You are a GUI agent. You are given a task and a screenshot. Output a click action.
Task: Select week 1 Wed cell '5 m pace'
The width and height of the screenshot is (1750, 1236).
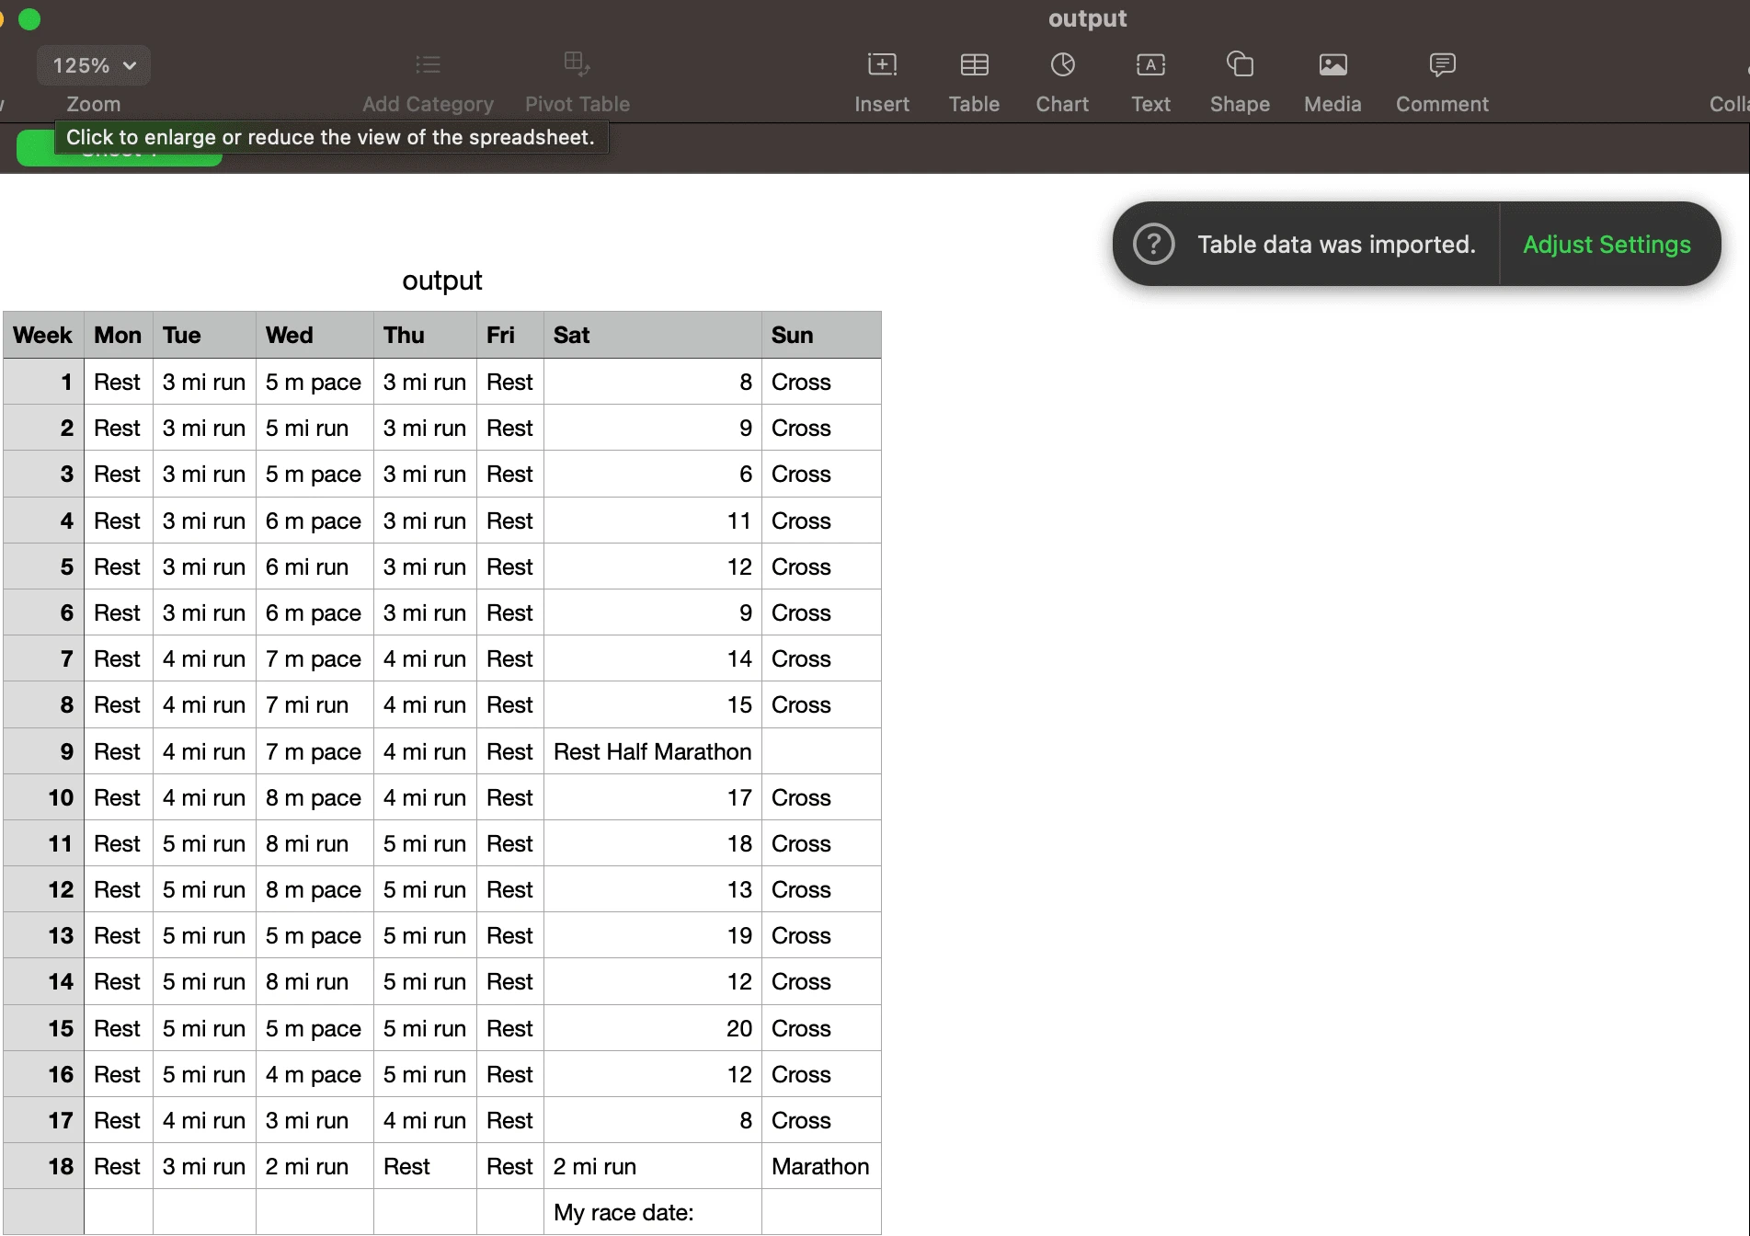pyautogui.click(x=315, y=382)
